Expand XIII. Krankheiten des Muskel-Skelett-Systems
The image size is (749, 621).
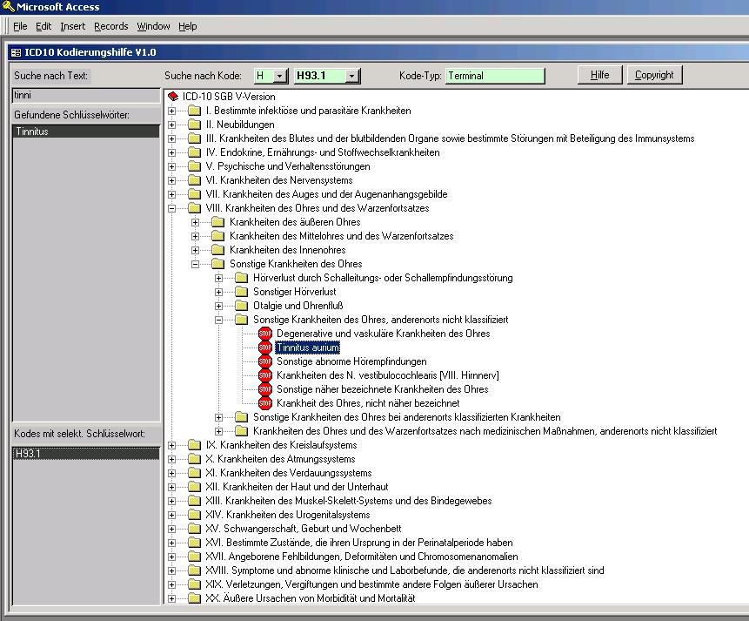[x=172, y=501]
